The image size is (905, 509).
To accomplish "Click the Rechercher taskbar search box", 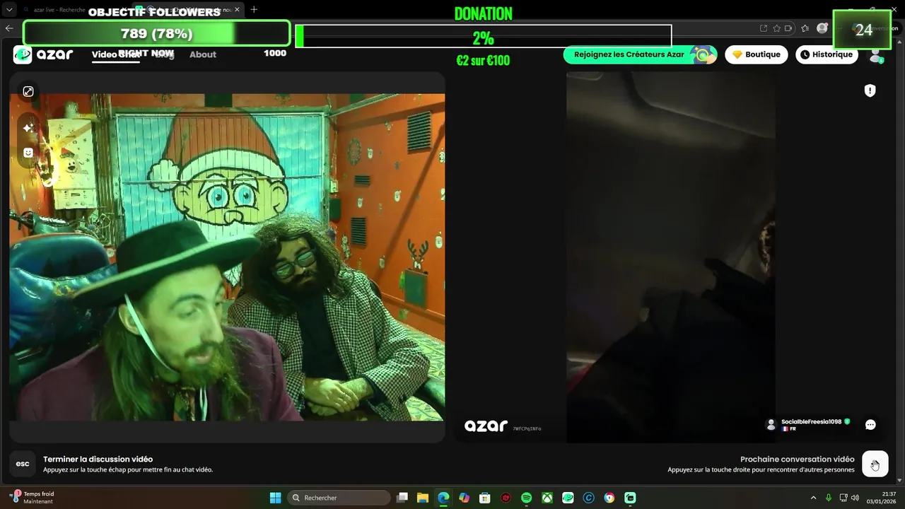I will pos(339,498).
